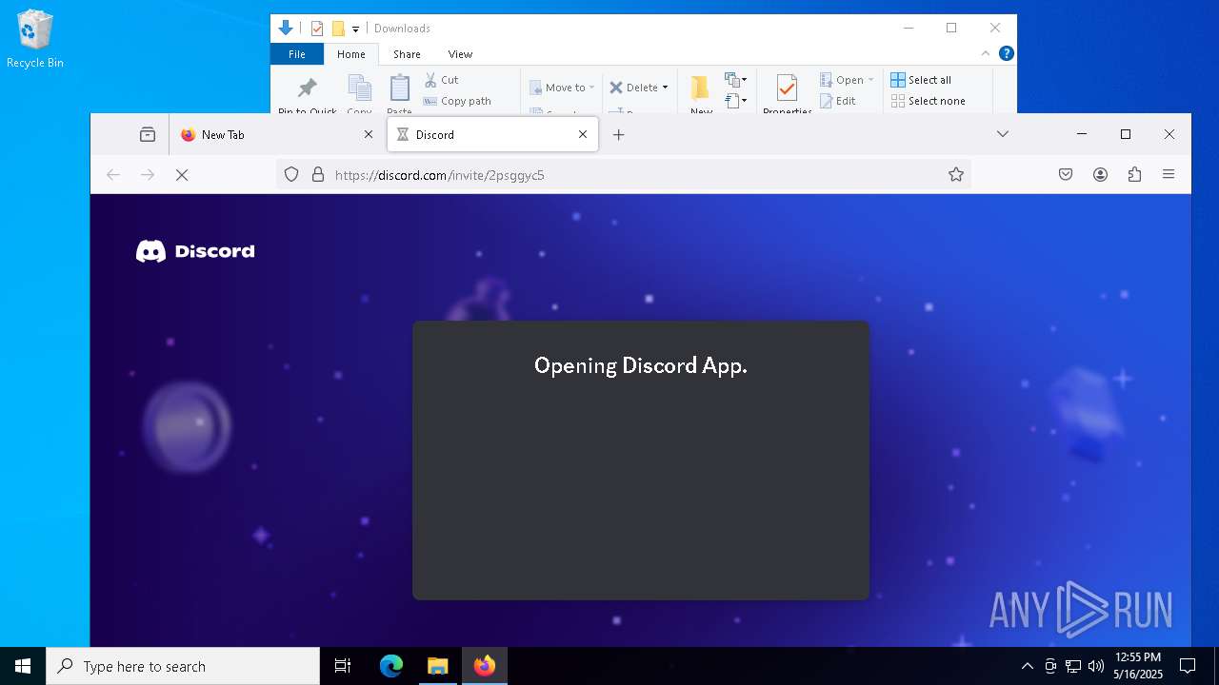Click the Downloads blue arrow title icon
This screenshot has width=1219, height=685.
(x=286, y=29)
